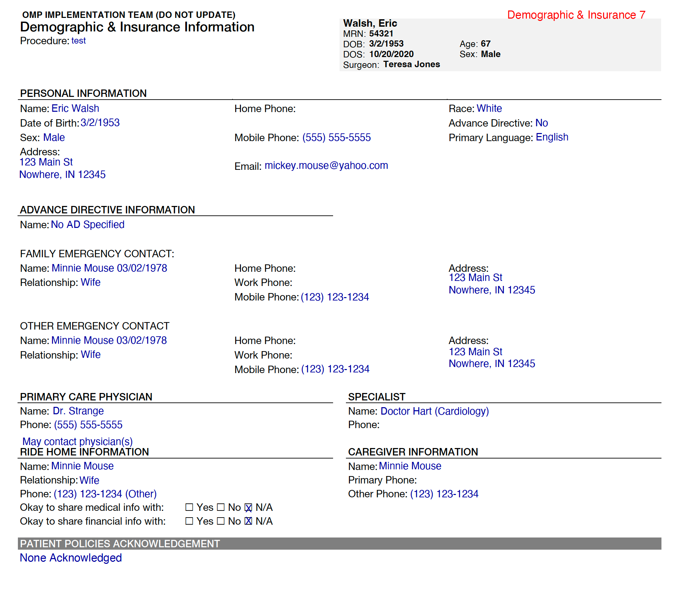Check No for sharing financial info

(221, 521)
